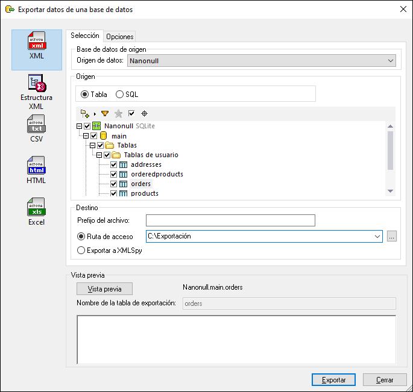The image size is (413, 392).
Task: Switch to the Opciones tab
Action: point(120,37)
